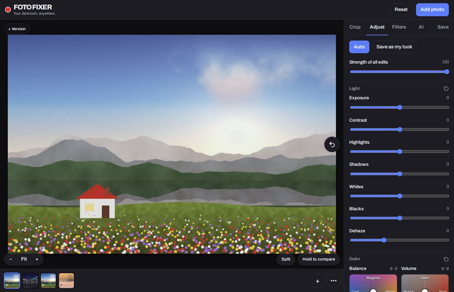Click the Blacks slider handle
Image resolution: width=454 pixels, height=292 pixels.
click(x=400, y=218)
